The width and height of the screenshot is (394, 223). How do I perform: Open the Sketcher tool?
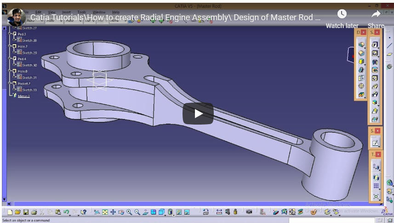[x=375, y=143]
